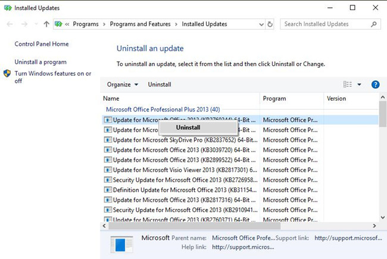387x259 pixels.
Task: Click the change view icon
Action: (x=348, y=85)
